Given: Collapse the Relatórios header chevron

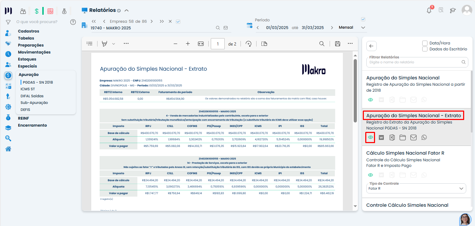Looking at the screenshot, I should [x=127, y=10].
